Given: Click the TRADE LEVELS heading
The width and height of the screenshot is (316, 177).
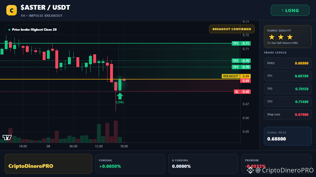Looking at the screenshot, I should click(x=275, y=53).
